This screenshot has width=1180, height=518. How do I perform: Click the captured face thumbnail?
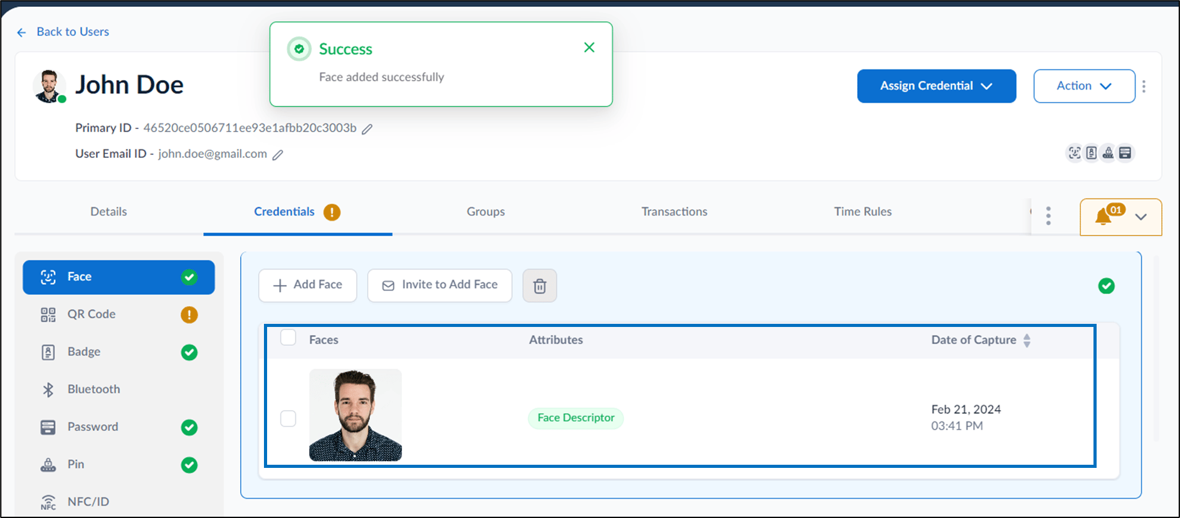[356, 415]
